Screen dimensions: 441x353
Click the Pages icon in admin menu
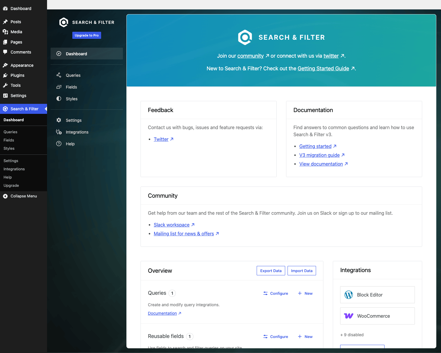click(5, 42)
